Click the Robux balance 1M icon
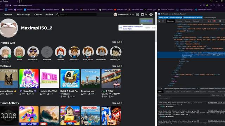Image resolution: width=225 pixels, height=126 pixels. click(144, 14)
